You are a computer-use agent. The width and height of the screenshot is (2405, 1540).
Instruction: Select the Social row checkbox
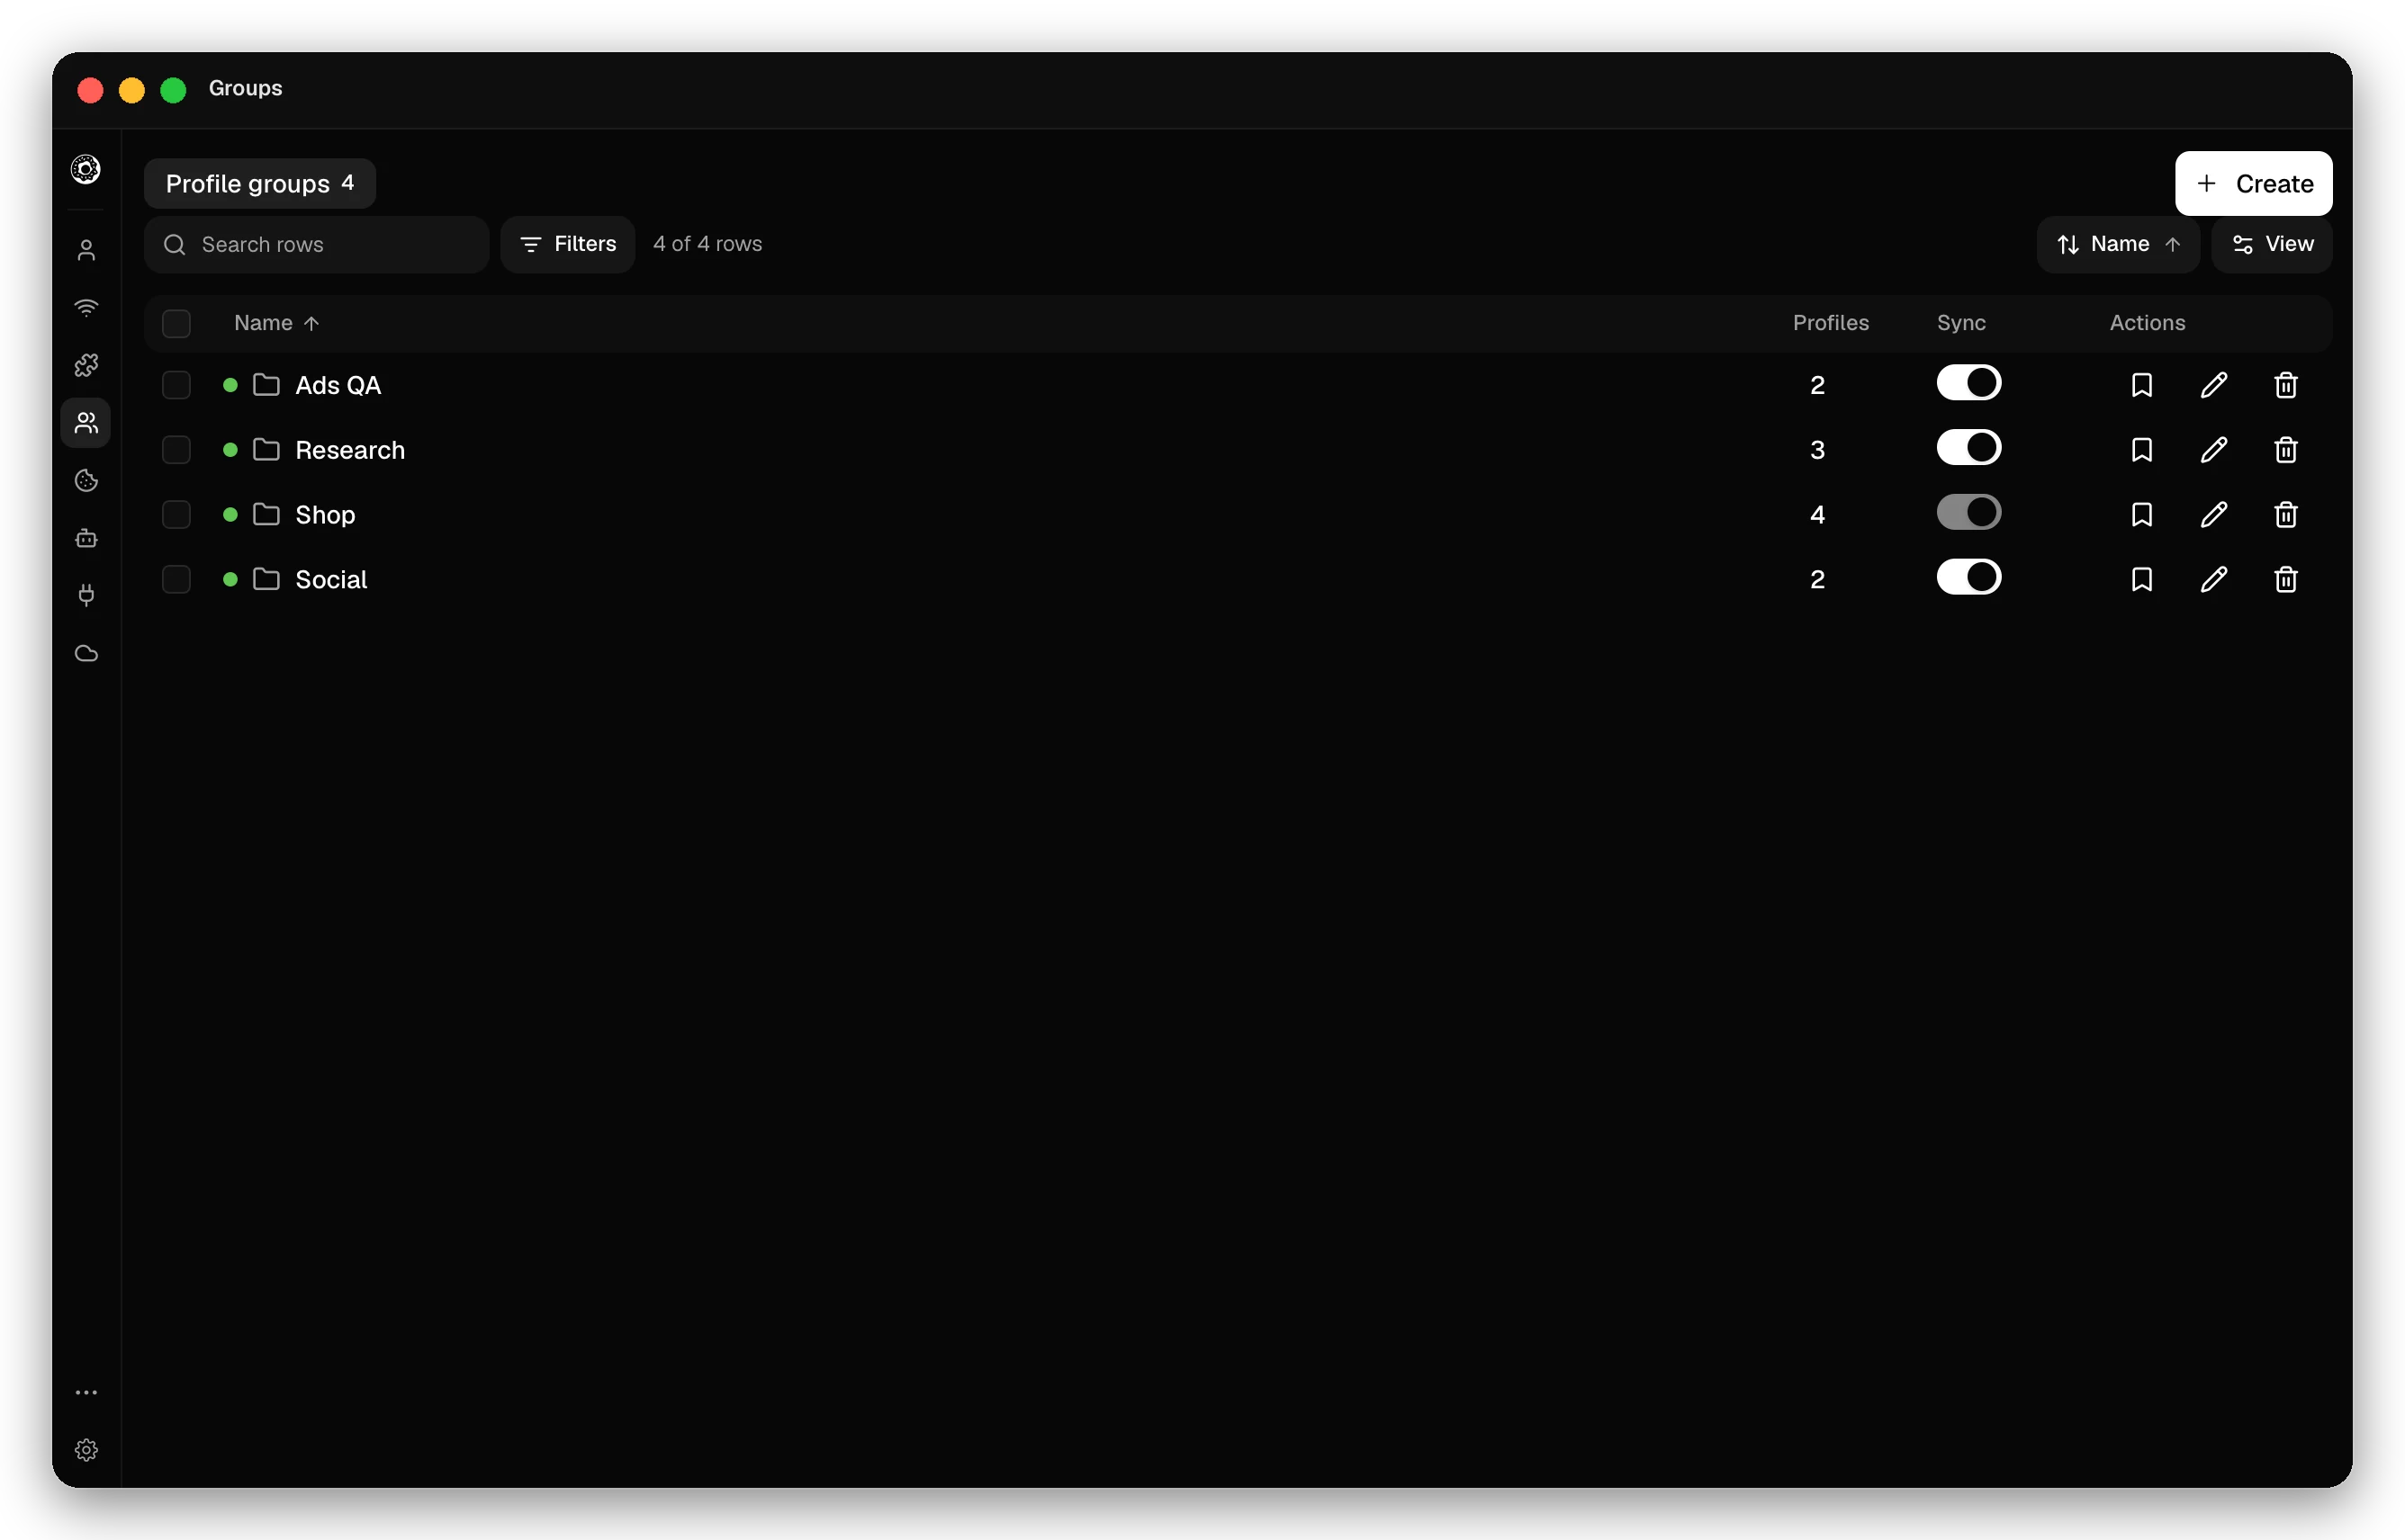coord(176,579)
